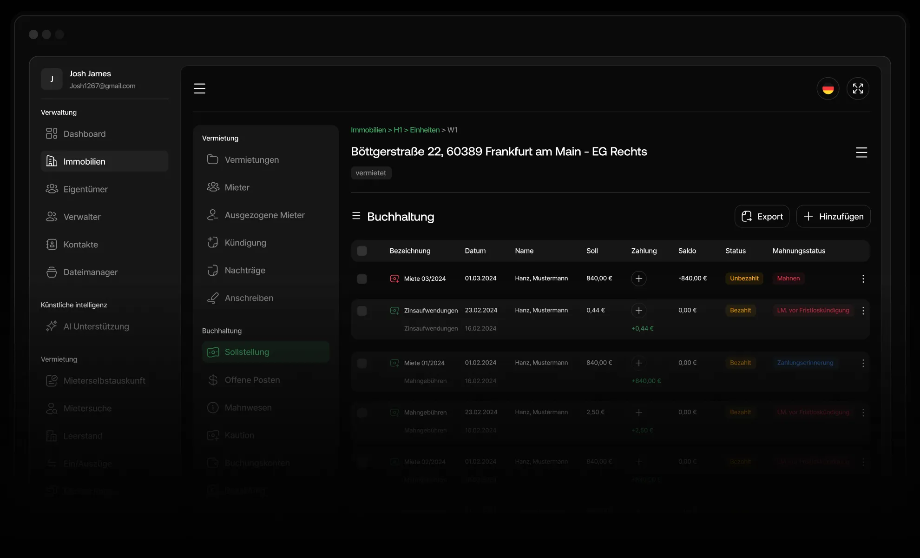Add payment for Miete 03/2024 row
This screenshot has width=920, height=558.
[638, 279]
